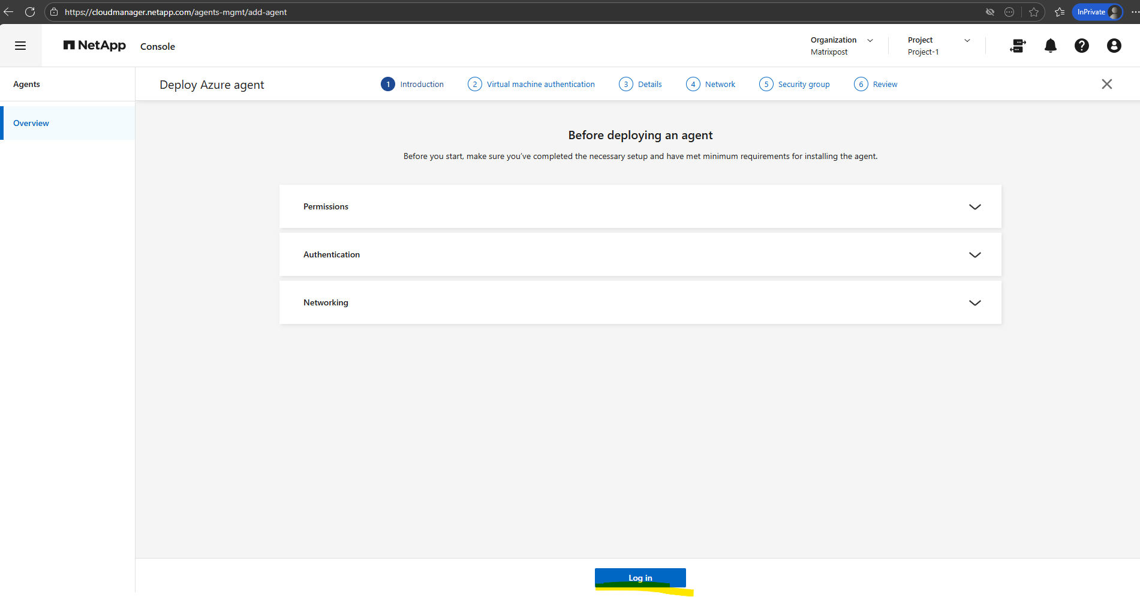Image resolution: width=1140 pixels, height=597 pixels.
Task: Expand the Authentication section
Action: (640, 254)
